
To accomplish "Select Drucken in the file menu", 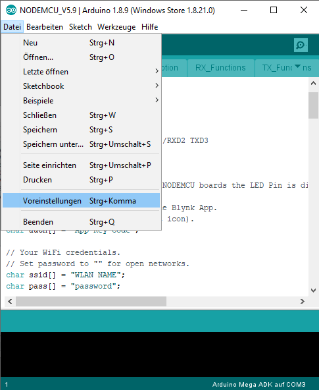I will point(81,180).
